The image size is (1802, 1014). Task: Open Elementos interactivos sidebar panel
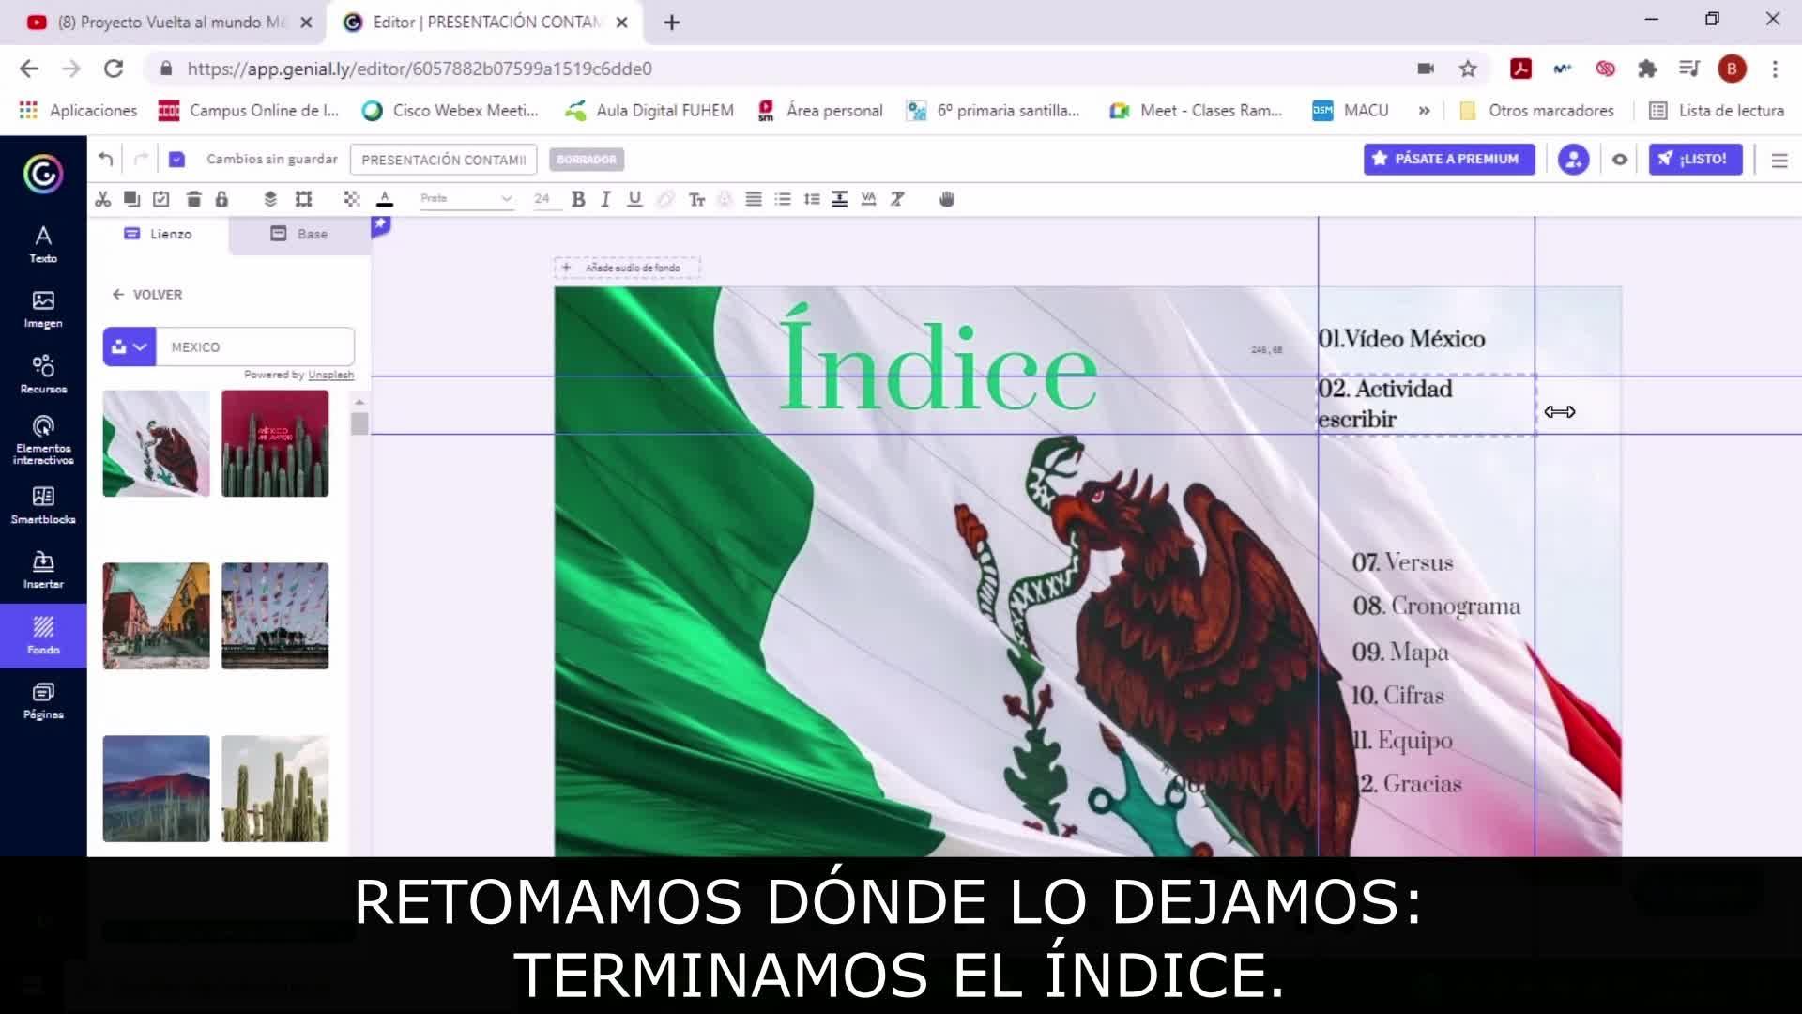tap(43, 439)
